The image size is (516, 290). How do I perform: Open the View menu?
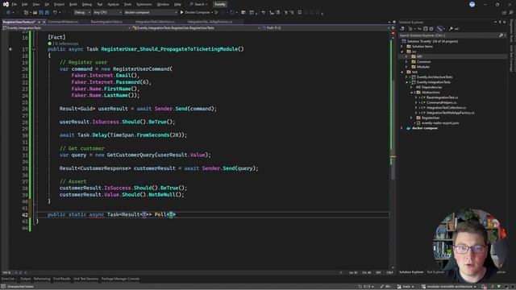point(35,4)
